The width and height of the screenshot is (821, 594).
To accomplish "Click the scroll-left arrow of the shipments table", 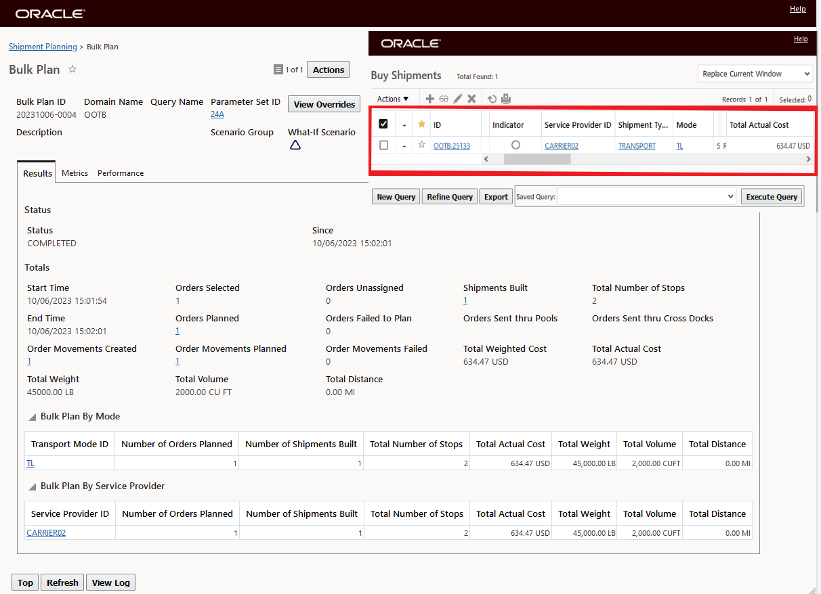I will pyautogui.click(x=486, y=158).
